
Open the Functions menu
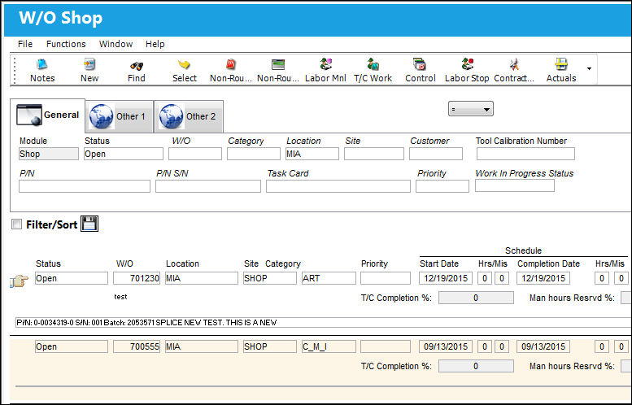(x=66, y=44)
